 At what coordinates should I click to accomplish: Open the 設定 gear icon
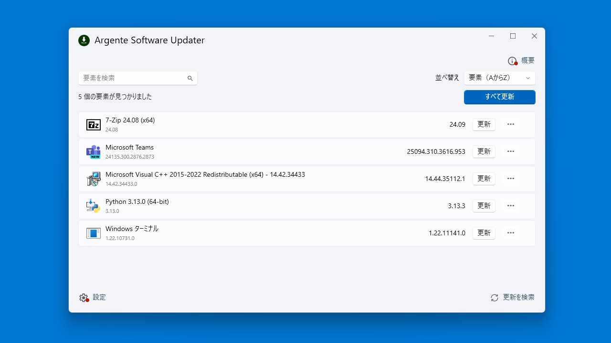(84, 298)
